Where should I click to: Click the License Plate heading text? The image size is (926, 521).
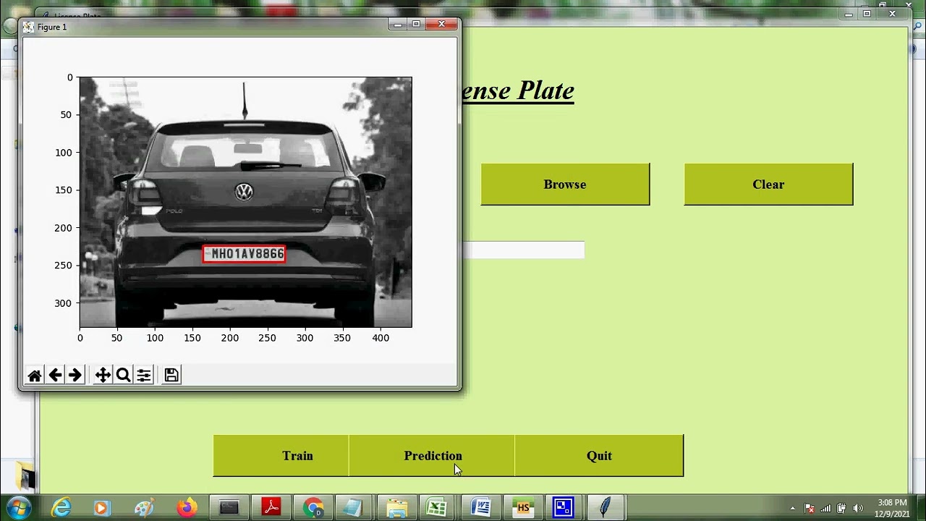pos(517,90)
